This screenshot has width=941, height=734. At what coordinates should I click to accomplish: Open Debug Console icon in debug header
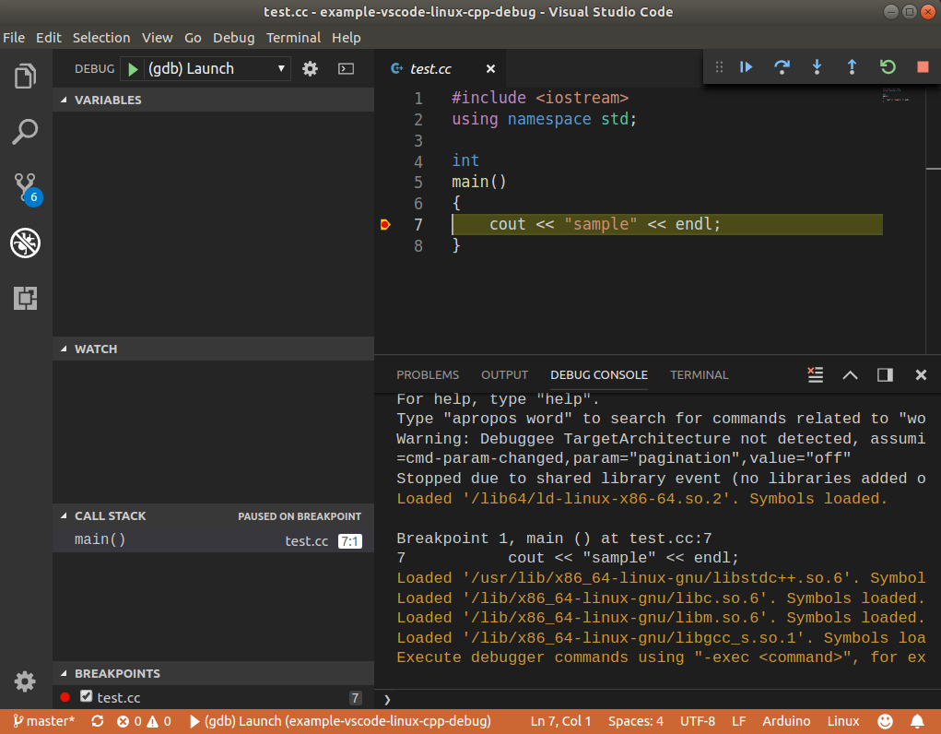pyautogui.click(x=347, y=68)
